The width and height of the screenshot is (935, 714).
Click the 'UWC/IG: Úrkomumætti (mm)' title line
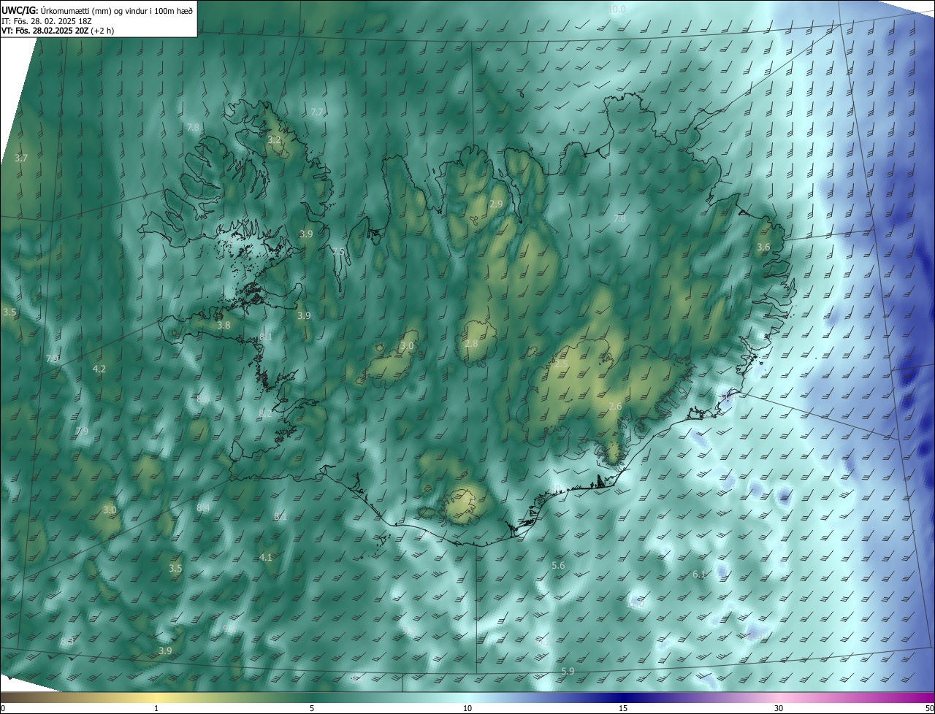coord(98,9)
